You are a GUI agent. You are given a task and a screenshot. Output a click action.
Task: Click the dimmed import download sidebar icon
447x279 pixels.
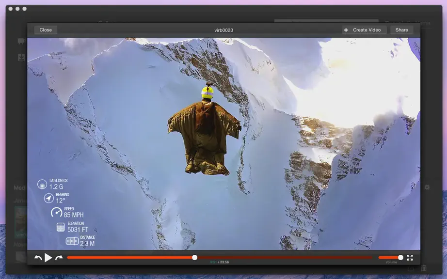(x=21, y=58)
